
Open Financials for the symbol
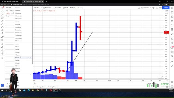coord(47,8)
